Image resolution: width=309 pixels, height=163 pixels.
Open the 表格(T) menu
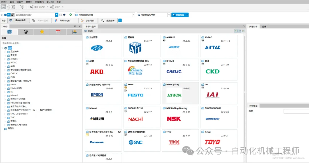pos(29,2)
